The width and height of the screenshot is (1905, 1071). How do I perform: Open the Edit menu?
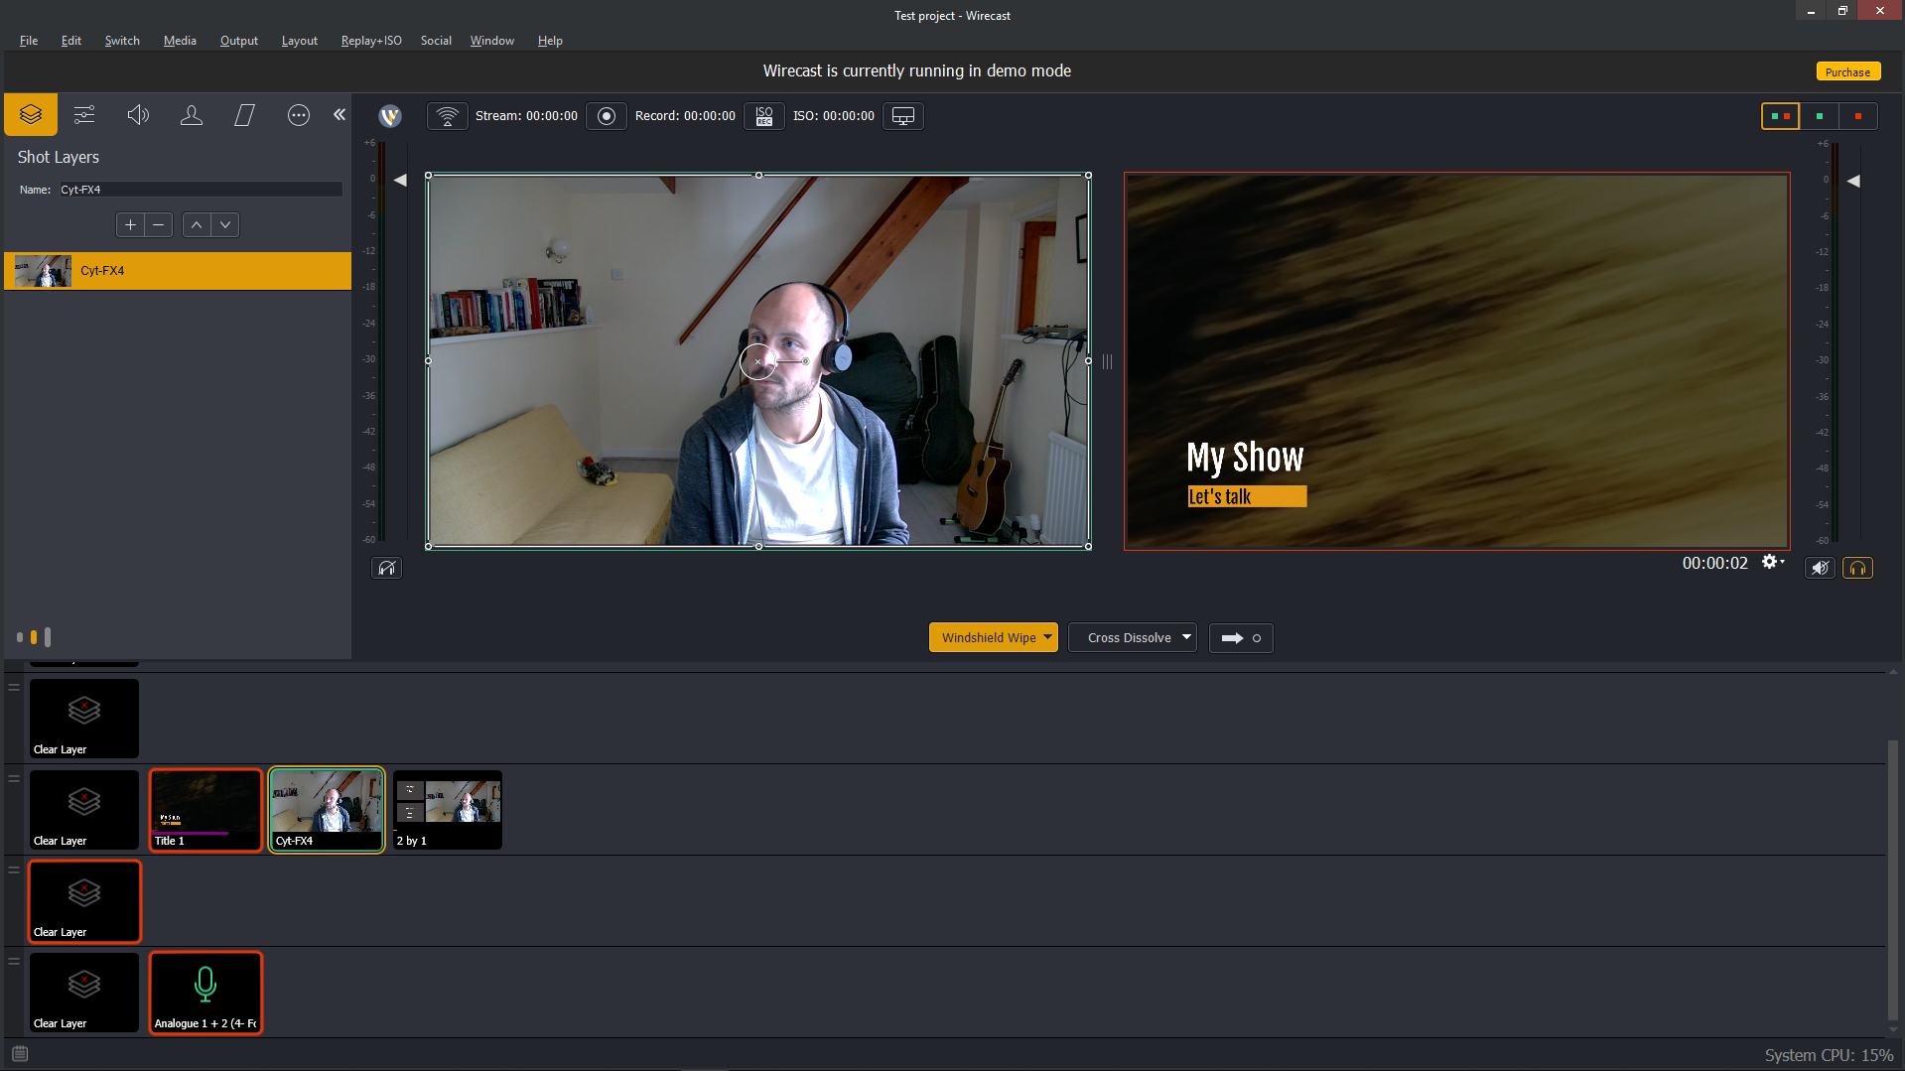click(71, 41)
